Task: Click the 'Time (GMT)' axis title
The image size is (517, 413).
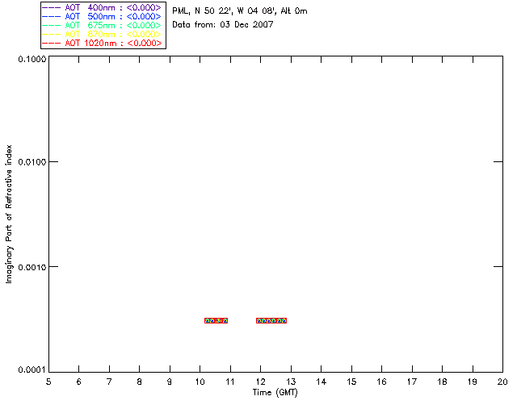Action: [x=275, y=393]
